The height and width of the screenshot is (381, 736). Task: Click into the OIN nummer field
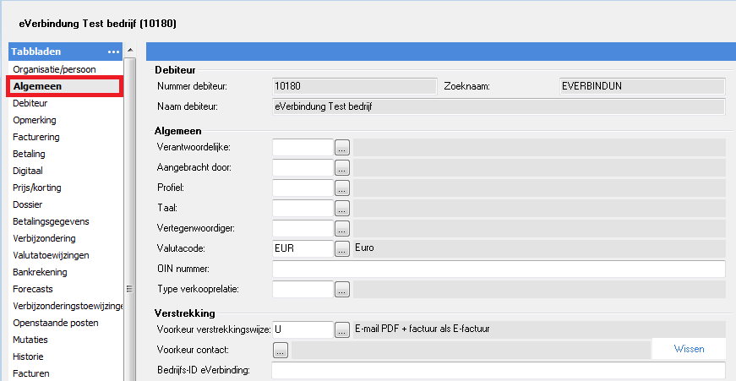coord(499,269)
